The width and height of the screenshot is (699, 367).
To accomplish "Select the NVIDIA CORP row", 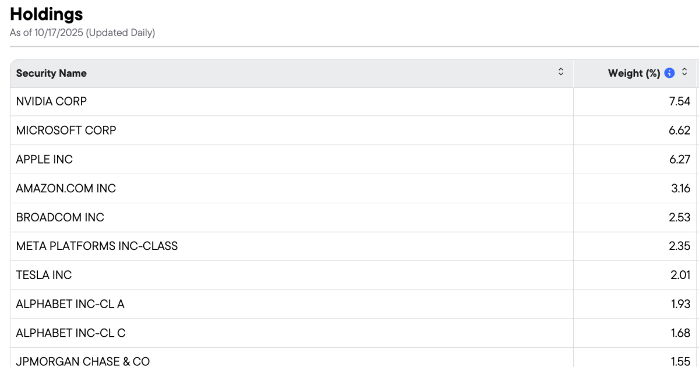I will click(x=51, y=101).
